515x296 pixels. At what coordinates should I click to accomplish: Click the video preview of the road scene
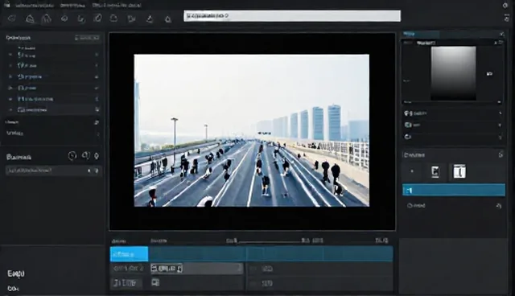click(251, 130)
